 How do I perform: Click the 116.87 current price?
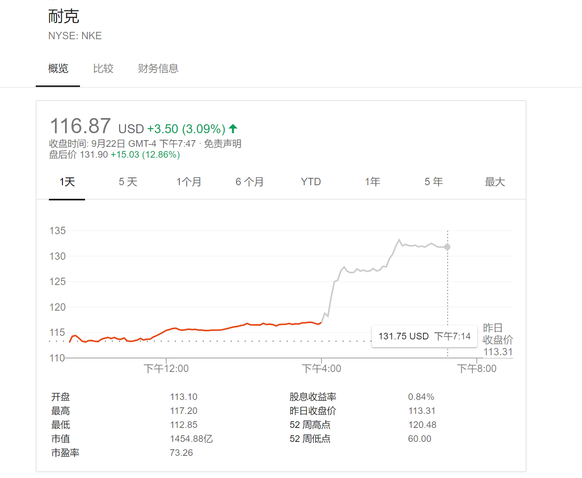[81, 126]
